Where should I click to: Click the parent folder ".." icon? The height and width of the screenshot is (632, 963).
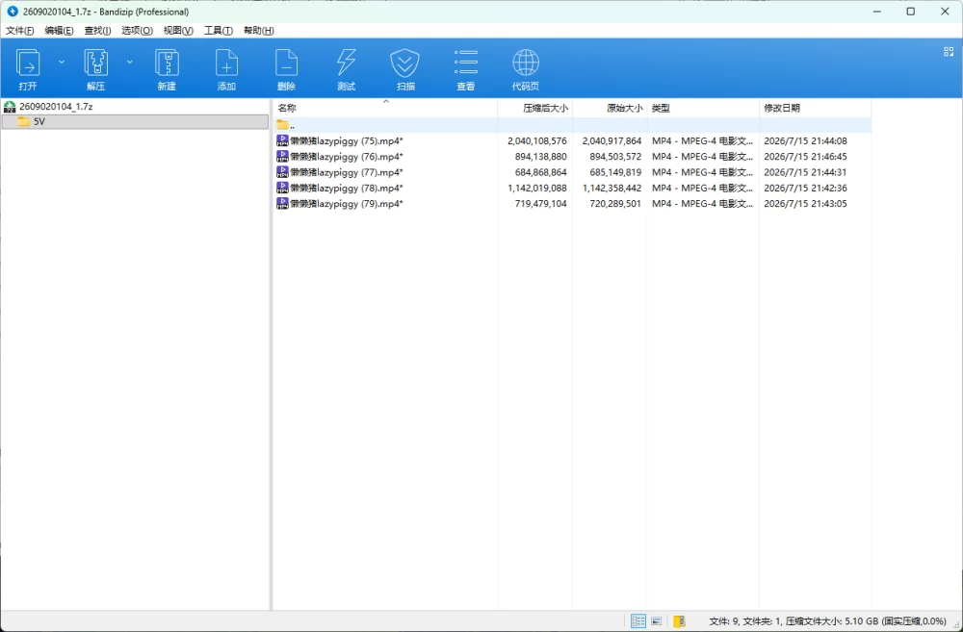(x=282, y=125)
